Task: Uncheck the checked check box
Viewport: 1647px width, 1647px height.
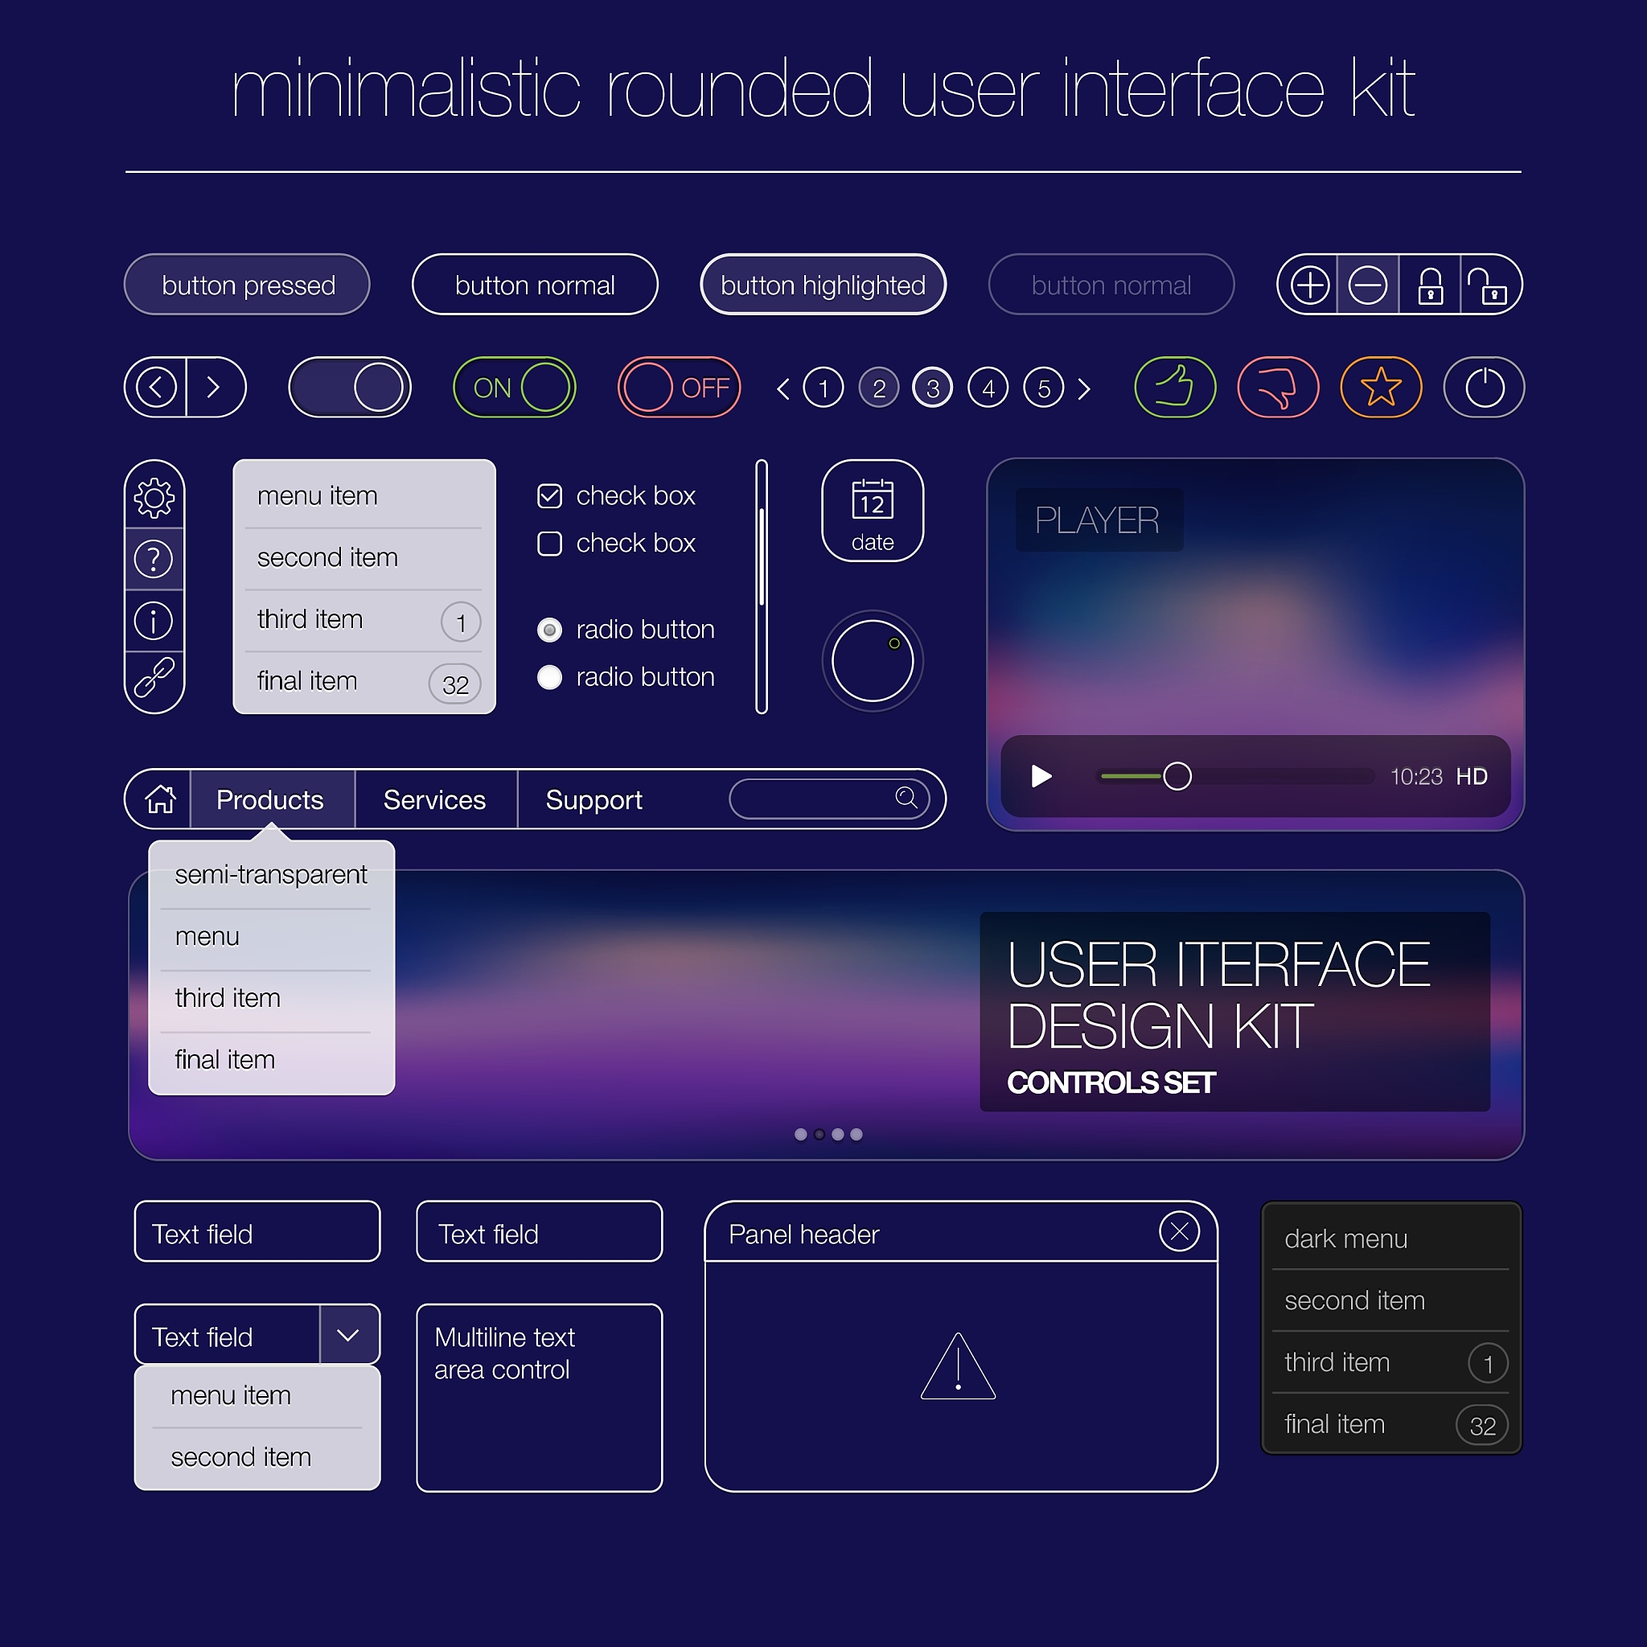Action: tap(550, 495)
